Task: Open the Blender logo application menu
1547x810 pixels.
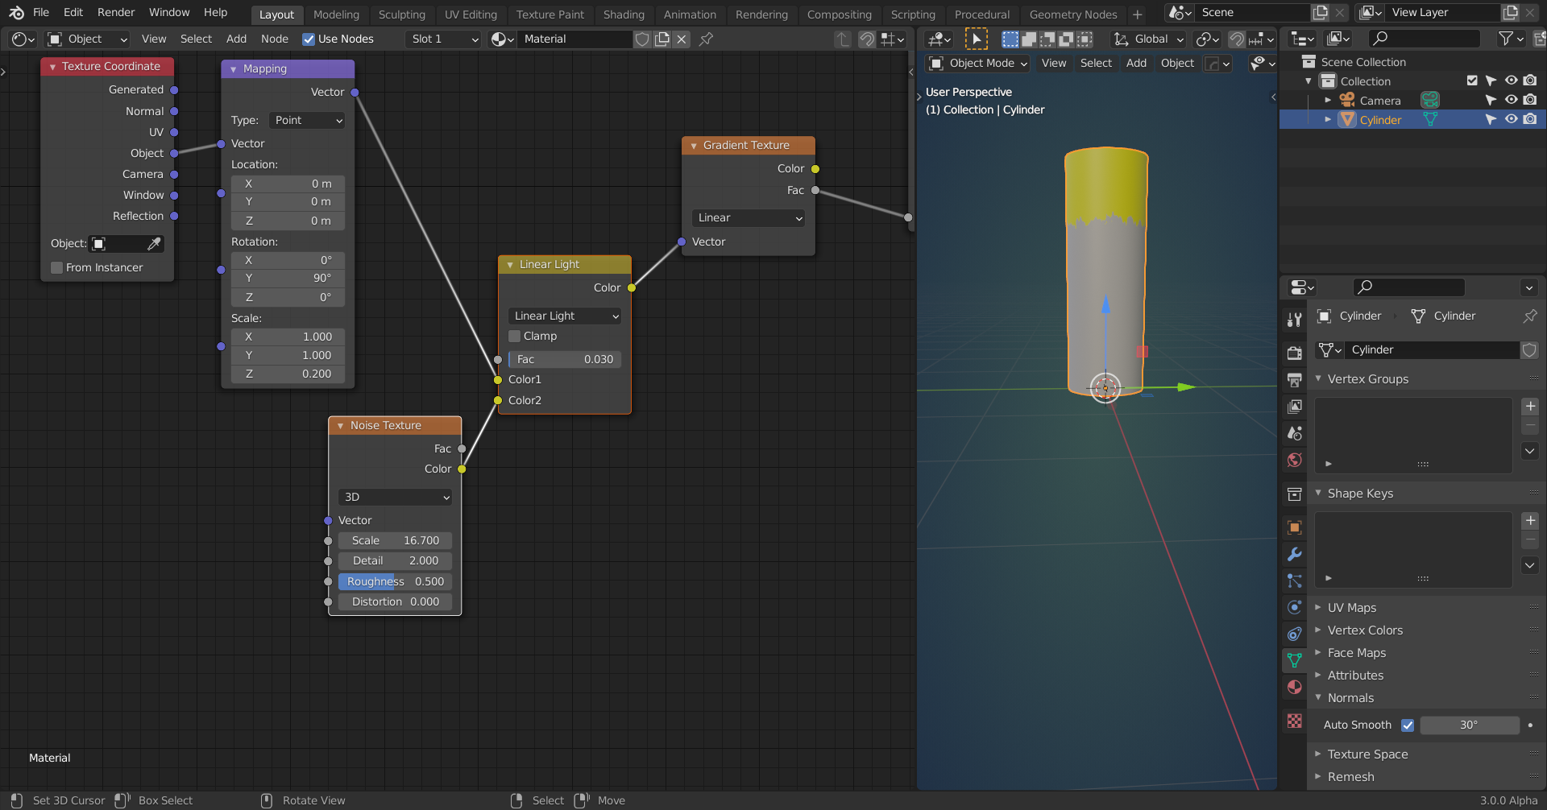Action: pos(16,13)
